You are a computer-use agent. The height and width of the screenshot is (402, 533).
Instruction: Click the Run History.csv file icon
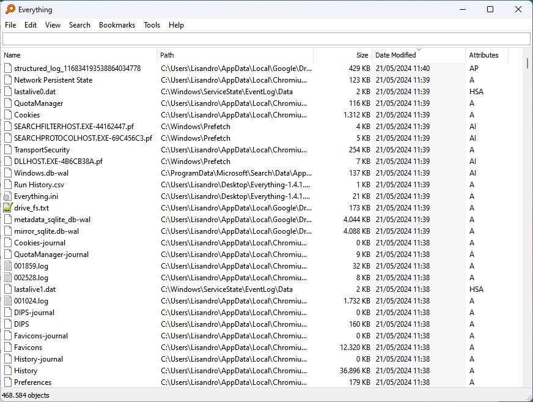pyautogui.click(x=8, y=185)
